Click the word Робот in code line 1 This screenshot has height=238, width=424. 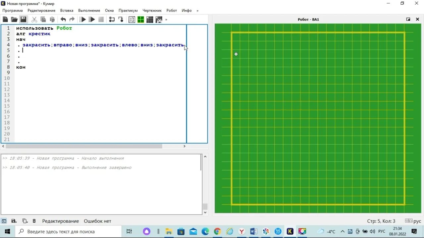coord(64,28)
